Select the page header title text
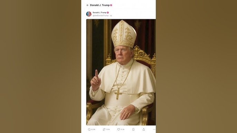 coord(100,5)
